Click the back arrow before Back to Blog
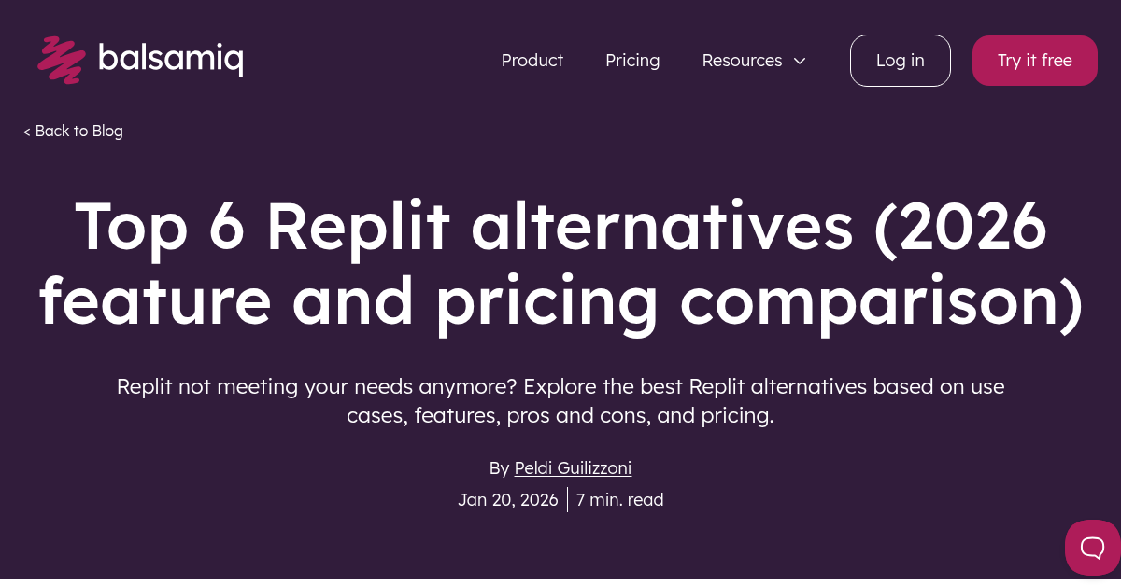The image size is (1121, 585). pyautogui.click(x=27, y=132)
